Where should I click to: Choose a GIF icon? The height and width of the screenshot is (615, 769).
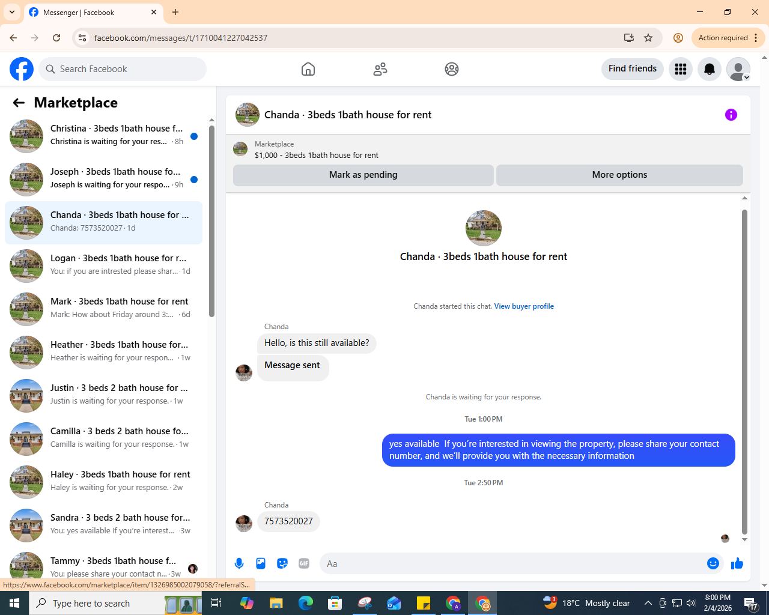[304, 563]
